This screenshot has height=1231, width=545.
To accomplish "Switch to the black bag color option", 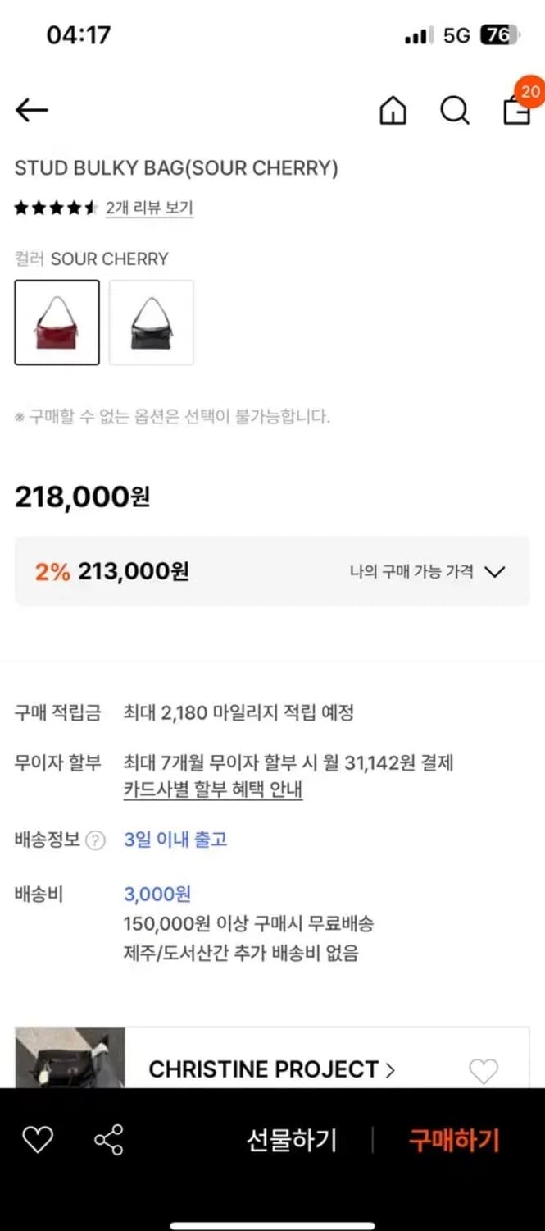I will pos(152,322).
